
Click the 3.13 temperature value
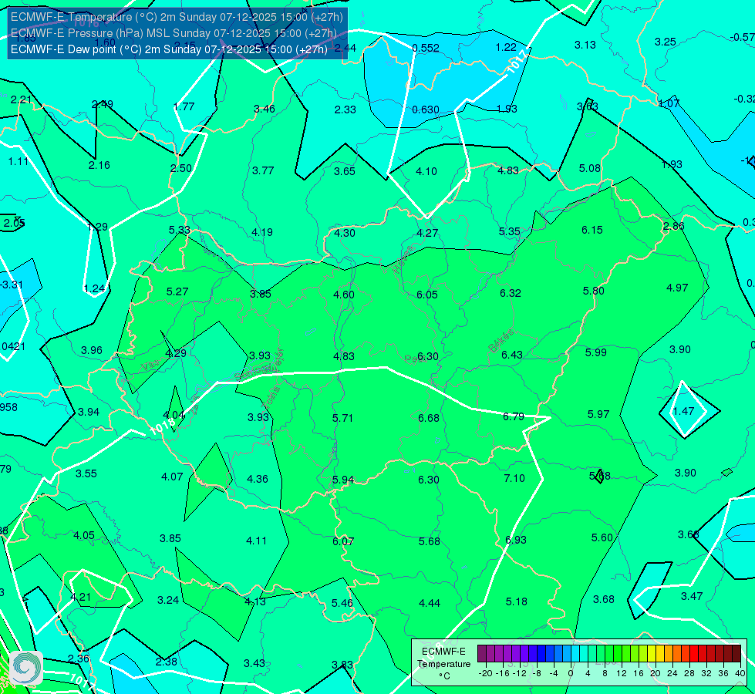click(585, 45)
